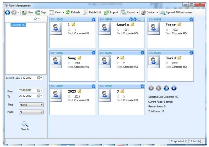This screenshot has height=147, width=209.
Task: Open the Dept. management tool
Action: [x=41, y=12]
